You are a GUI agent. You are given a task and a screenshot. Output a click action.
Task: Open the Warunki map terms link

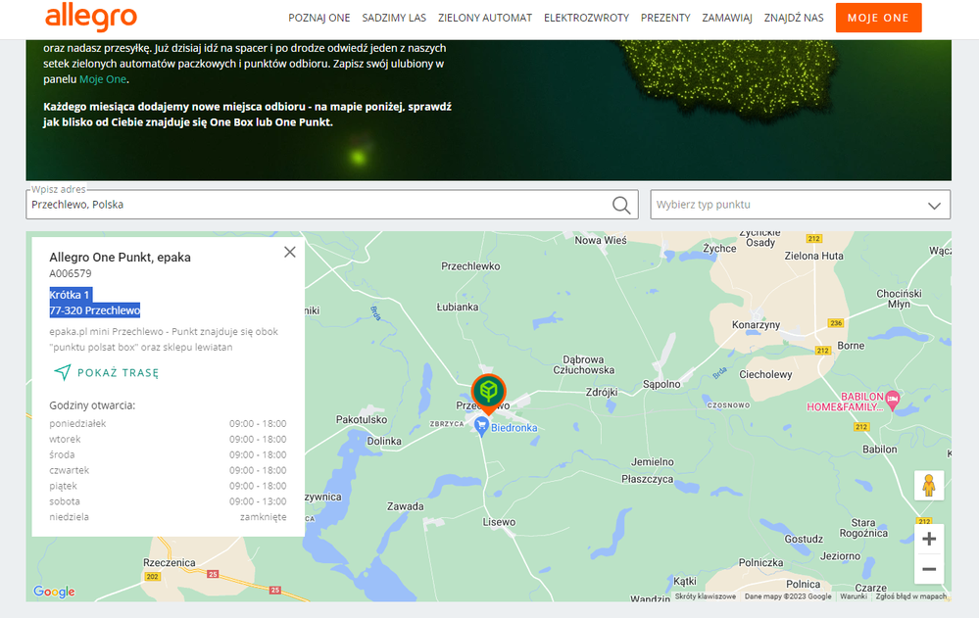[854, 596]
